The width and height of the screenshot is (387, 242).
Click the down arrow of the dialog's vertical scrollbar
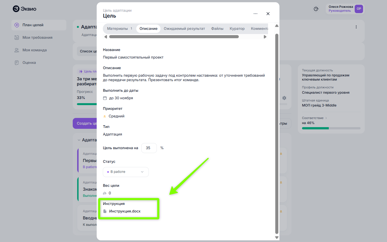pyautogui.click(x=277, y=237)
